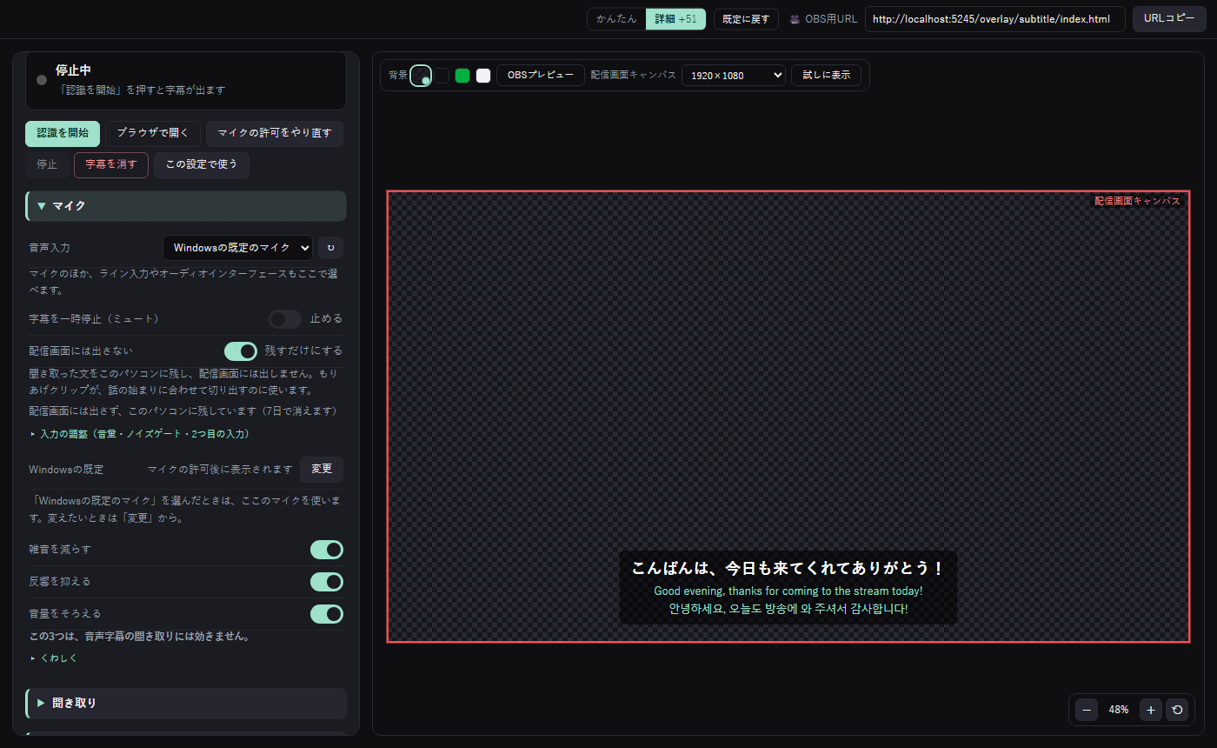The width and height of the screenshot is (1217, 748).
Task: Click the 認識を開始 button
Action: coord(63,133)
